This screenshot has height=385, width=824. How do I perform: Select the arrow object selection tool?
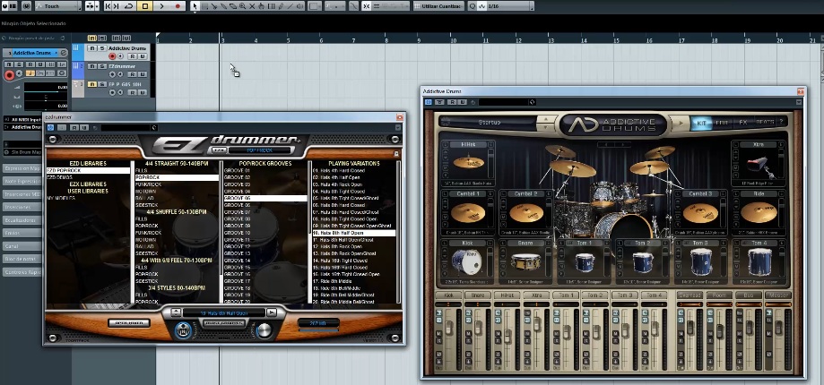tap(195, 6)
